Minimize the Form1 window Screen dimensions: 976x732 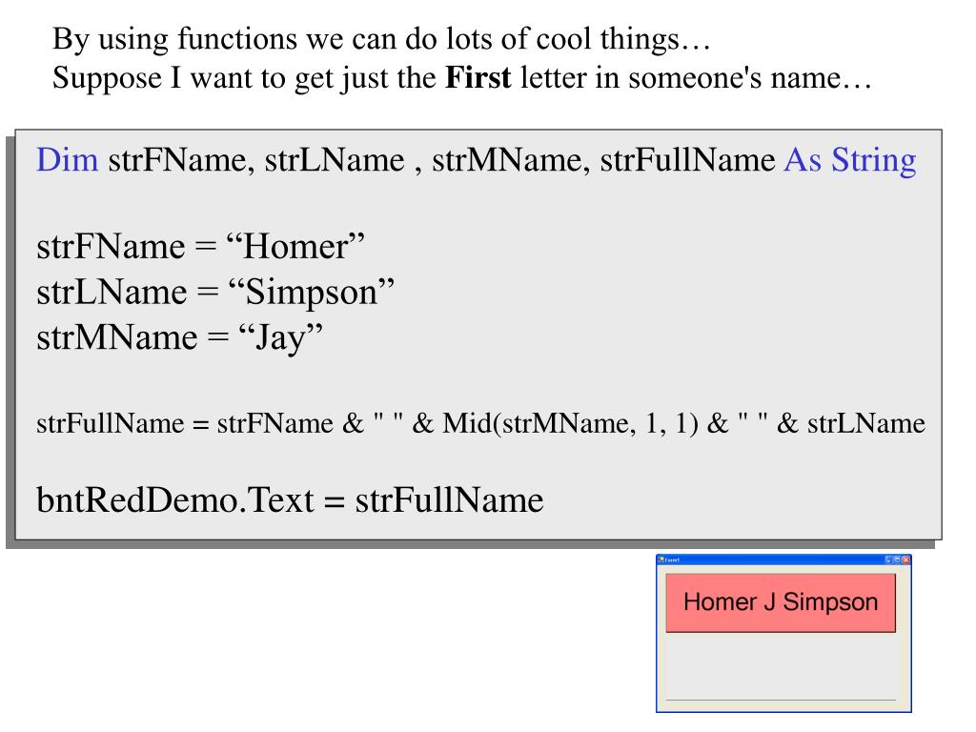pos(889,560)
